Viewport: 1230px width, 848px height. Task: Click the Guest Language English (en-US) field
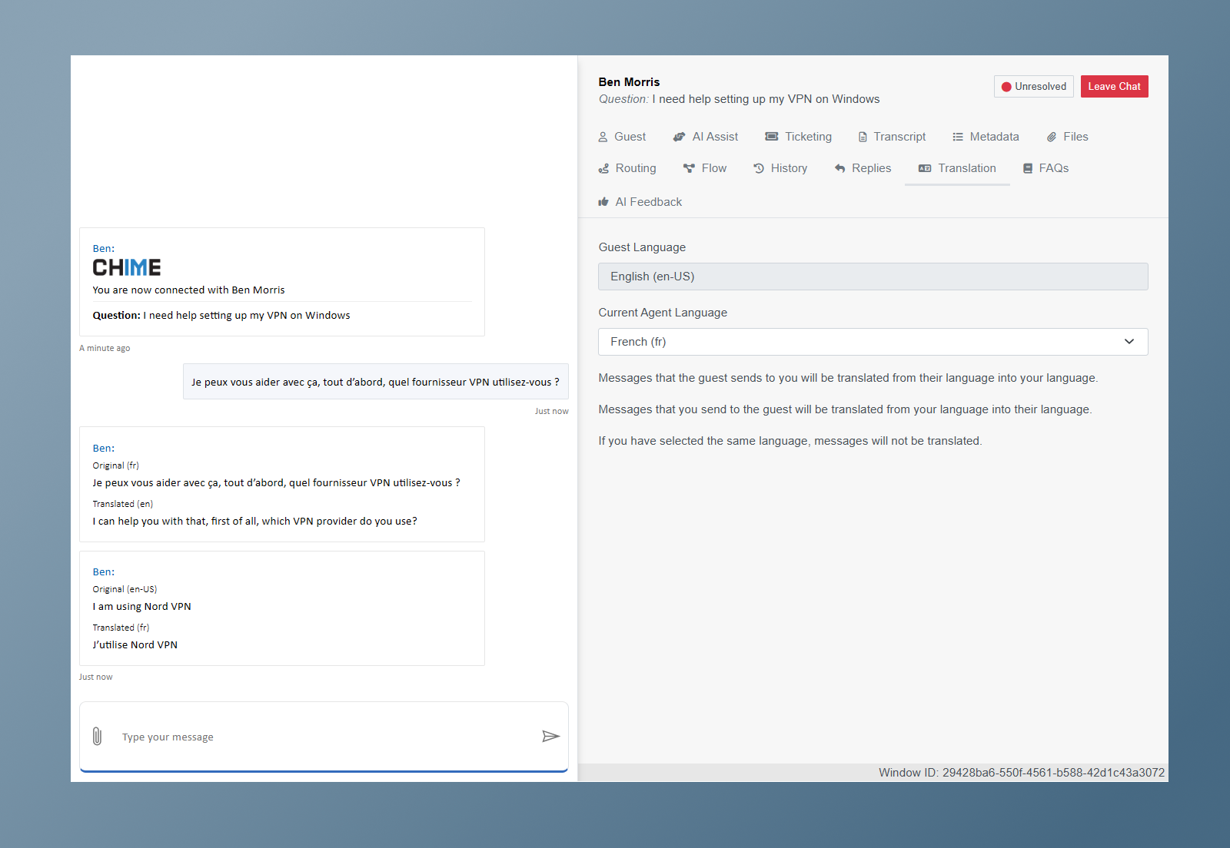click(873, 277)
